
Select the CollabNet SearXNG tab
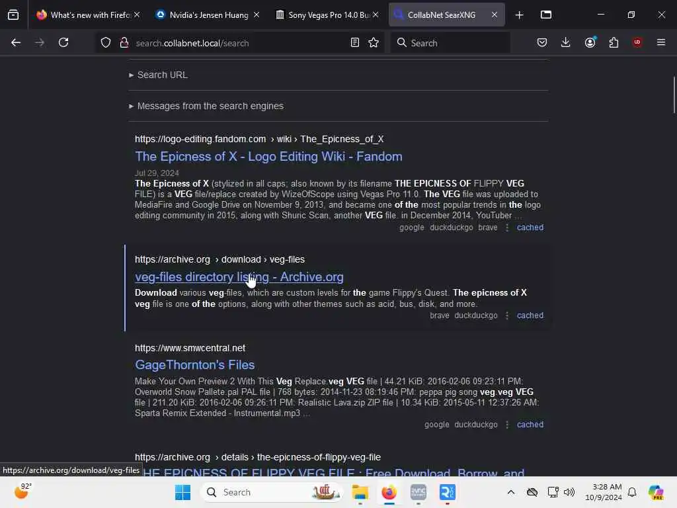coord(446,15)
